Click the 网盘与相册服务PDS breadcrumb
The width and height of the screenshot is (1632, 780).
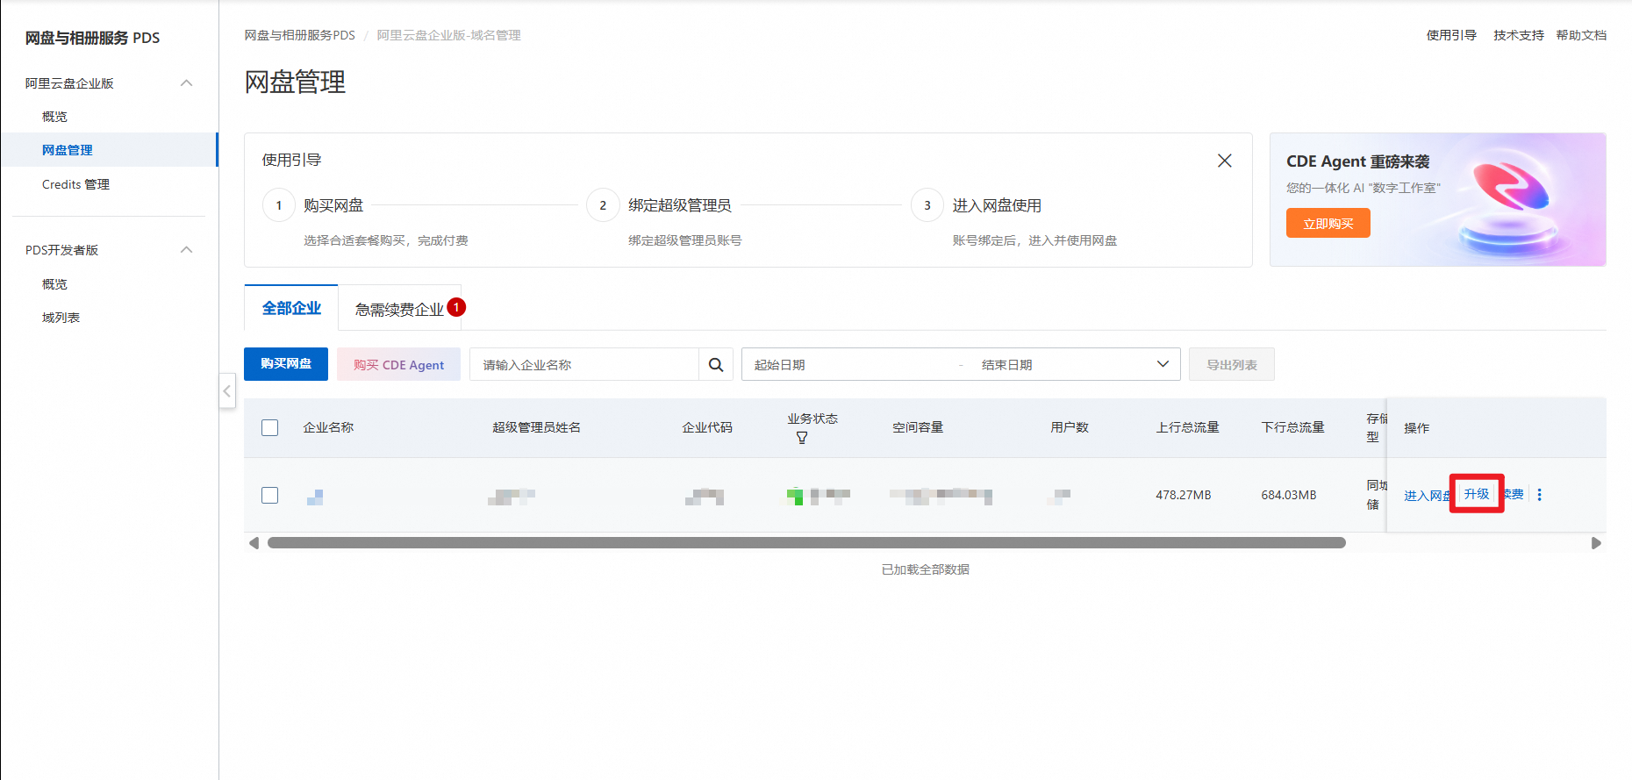pyautogui.click(x=300, y=35)
